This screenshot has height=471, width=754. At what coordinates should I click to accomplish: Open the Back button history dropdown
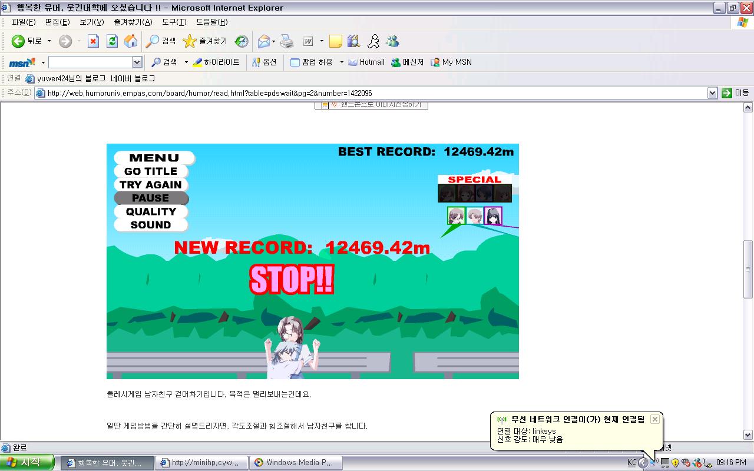tap(49, 41)
